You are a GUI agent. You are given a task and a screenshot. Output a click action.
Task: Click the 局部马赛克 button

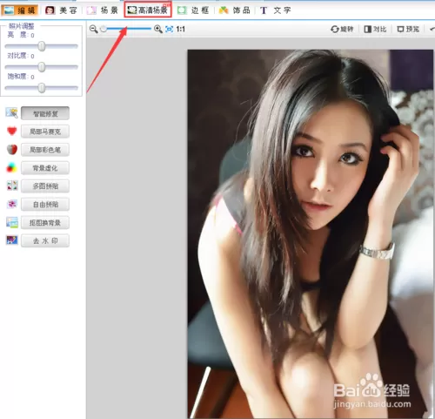(x=45, y=132)
